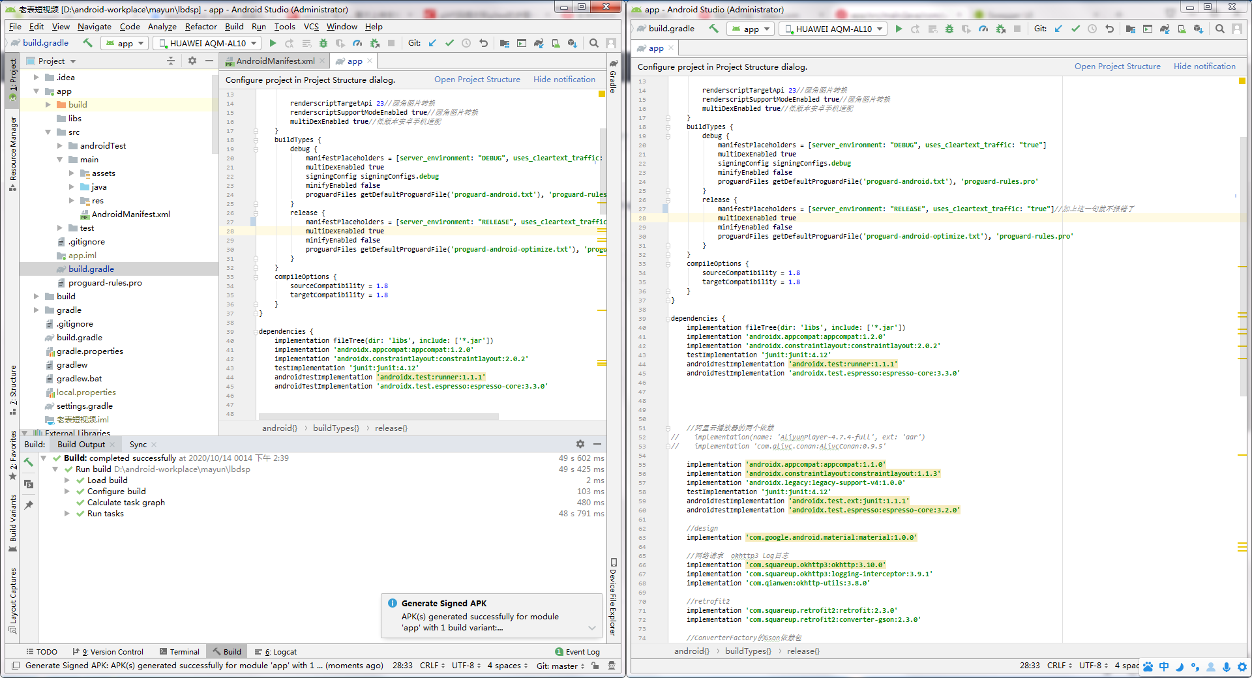
Task: Click the Search Everywhere magnifier icon
Action: pyautogui.click(x=593, y=43)
